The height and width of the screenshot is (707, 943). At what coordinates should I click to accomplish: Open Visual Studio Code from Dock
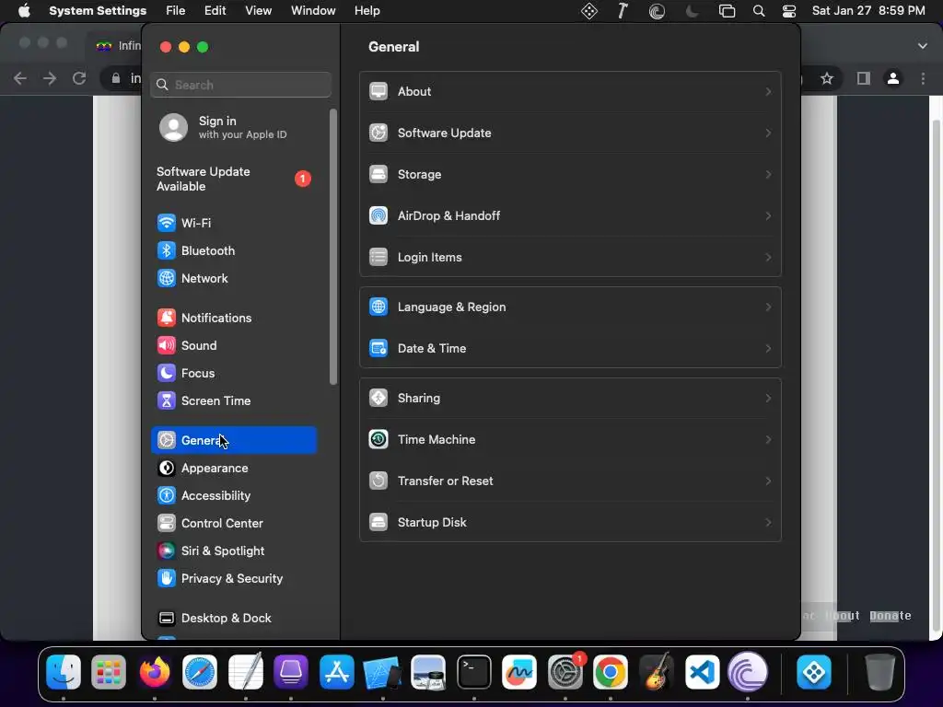tap(702, 672)
